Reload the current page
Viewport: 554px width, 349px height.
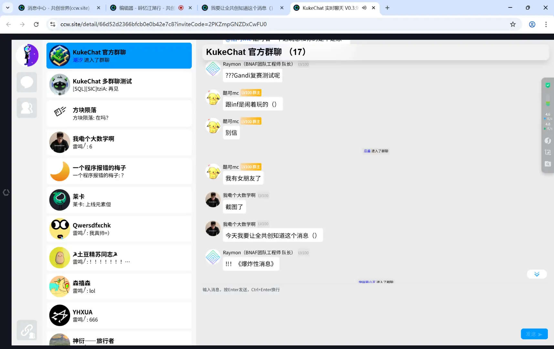coord(36,24)
